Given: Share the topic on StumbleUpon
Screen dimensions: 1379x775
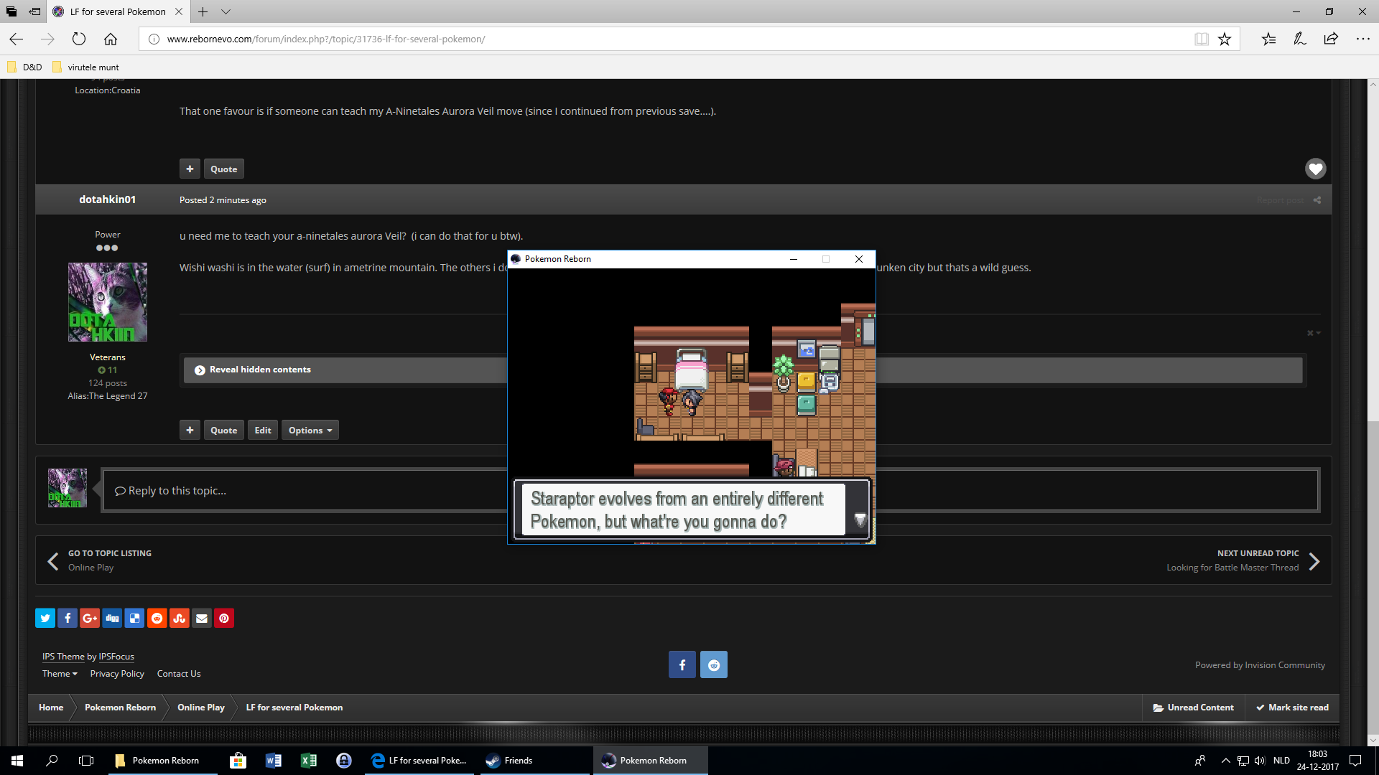Looking at the screenshot, I should pos(179,618).
